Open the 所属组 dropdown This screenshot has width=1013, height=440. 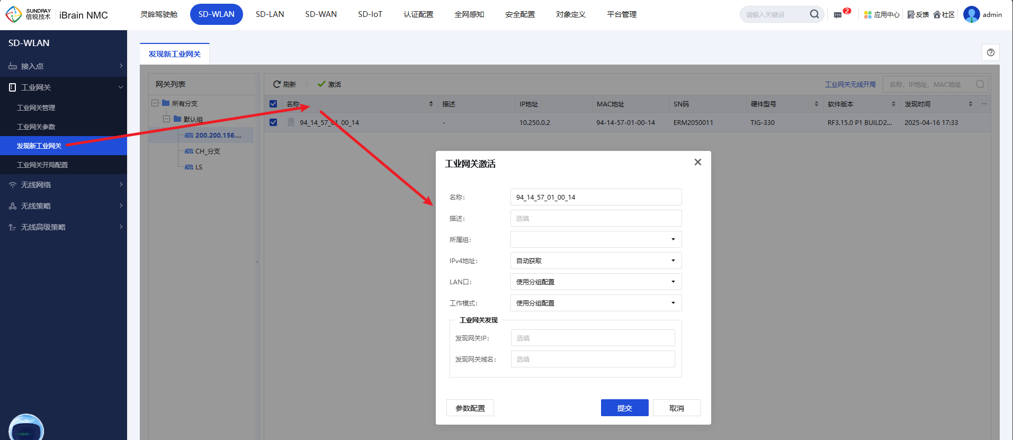[x=596, y=239]
